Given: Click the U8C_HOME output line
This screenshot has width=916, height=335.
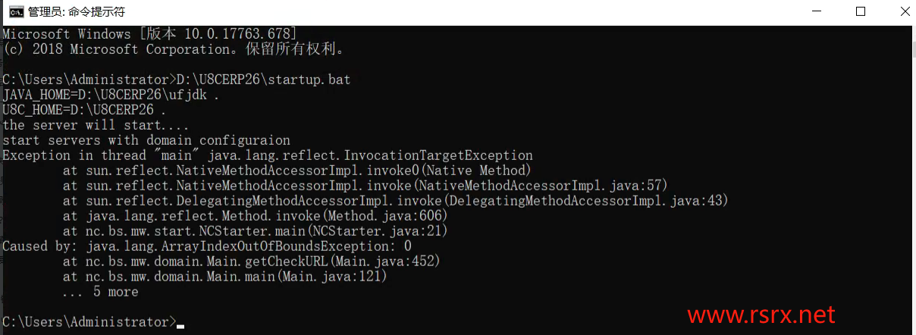Looking at the screenshot, I should [84, 110].
